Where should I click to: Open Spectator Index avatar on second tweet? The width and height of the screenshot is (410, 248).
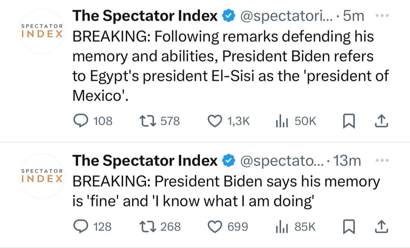click(42, 176)
